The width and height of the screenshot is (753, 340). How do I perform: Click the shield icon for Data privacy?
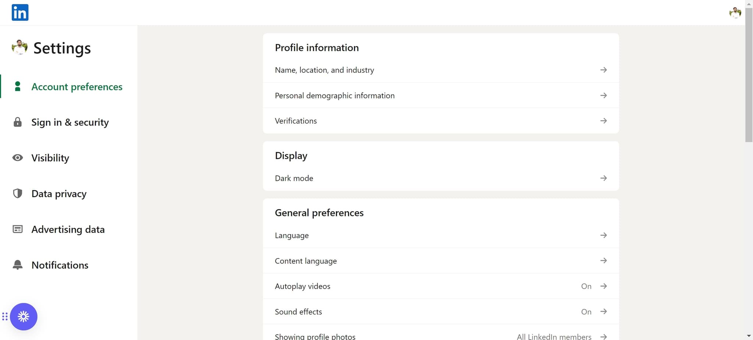click(x=17, y=193)
